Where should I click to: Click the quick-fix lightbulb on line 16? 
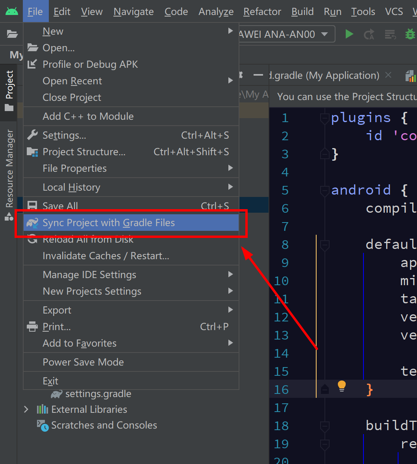[342, 386]
